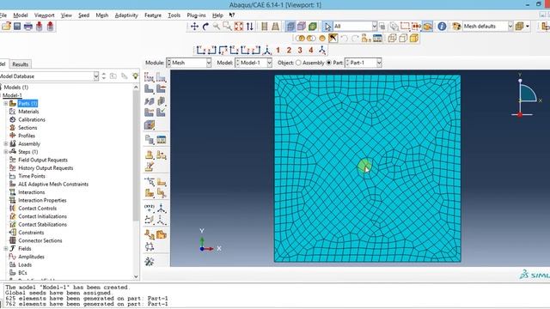Image resolution: width=550 pixels, height=309 pixels.
Task: Click the Save Model Database icon
Action: click(17, 27)
